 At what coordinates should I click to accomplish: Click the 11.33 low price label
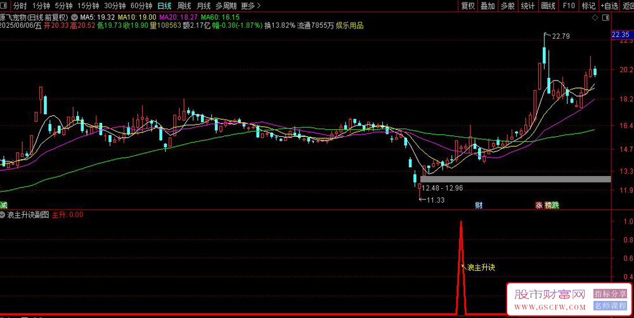(x=436, y=200)
